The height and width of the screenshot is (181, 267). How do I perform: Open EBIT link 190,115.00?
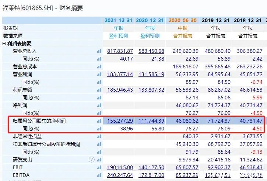(x=120, y=167)
